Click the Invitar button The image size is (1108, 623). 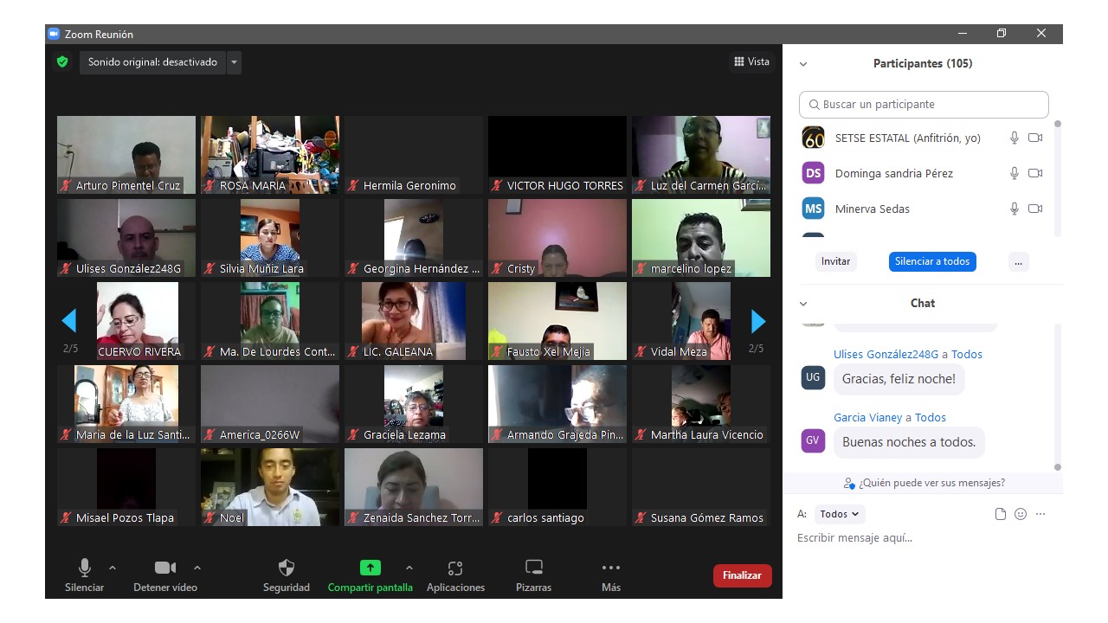[835, 261]
